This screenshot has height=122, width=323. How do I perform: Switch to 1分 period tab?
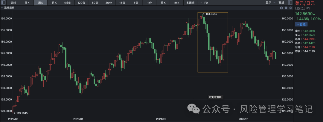point(149,3)
